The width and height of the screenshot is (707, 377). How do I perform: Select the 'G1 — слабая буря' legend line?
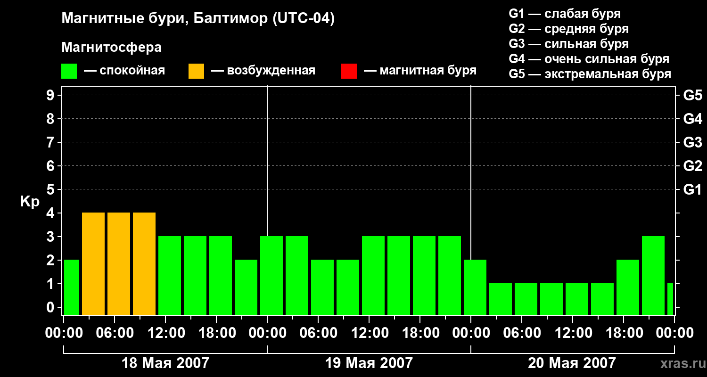[x=565, y=14]
